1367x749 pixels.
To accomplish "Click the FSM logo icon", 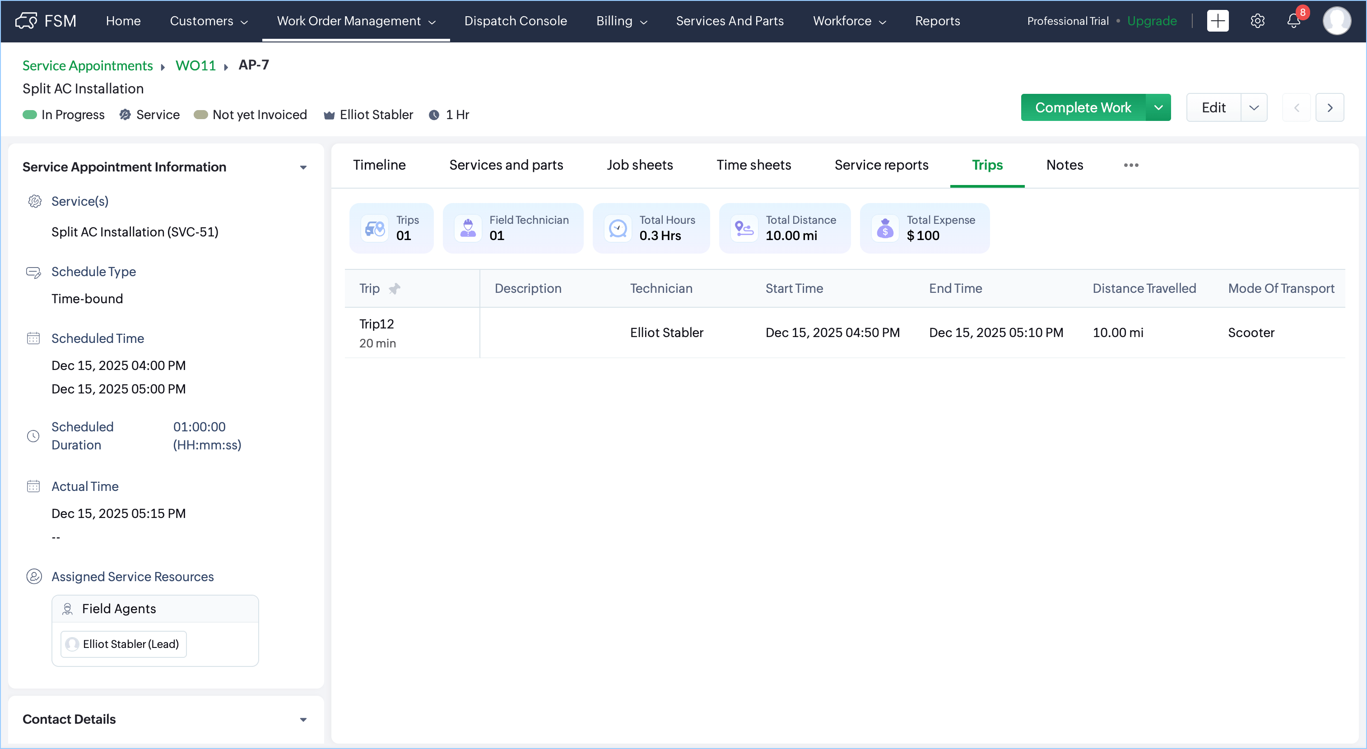I will [26, 21].
